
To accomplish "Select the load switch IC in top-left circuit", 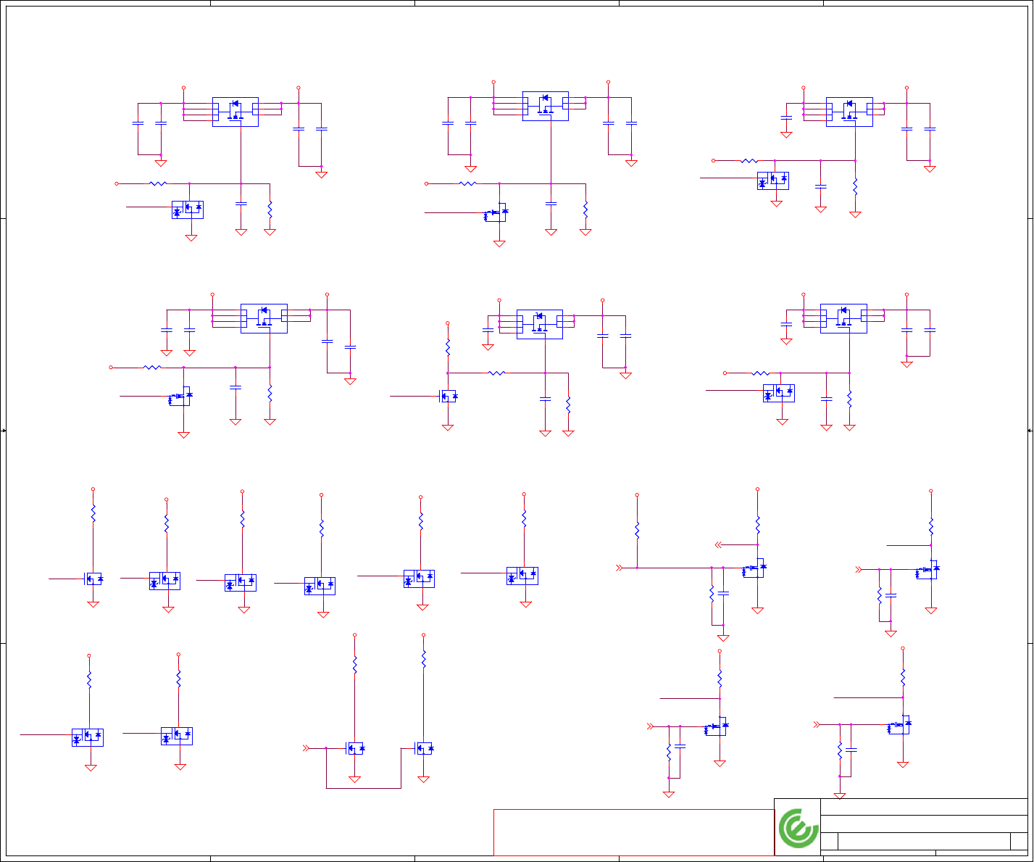I will pos(235,112).
